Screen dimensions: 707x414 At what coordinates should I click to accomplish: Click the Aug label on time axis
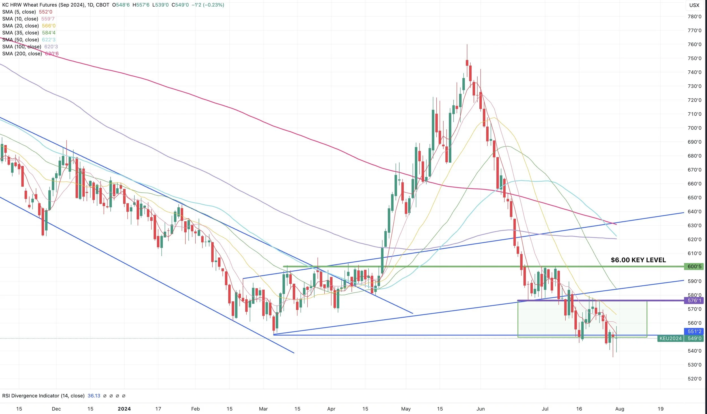click(619, 409)
